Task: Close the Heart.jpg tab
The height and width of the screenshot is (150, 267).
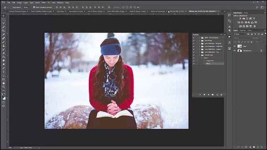Action: 65,11
